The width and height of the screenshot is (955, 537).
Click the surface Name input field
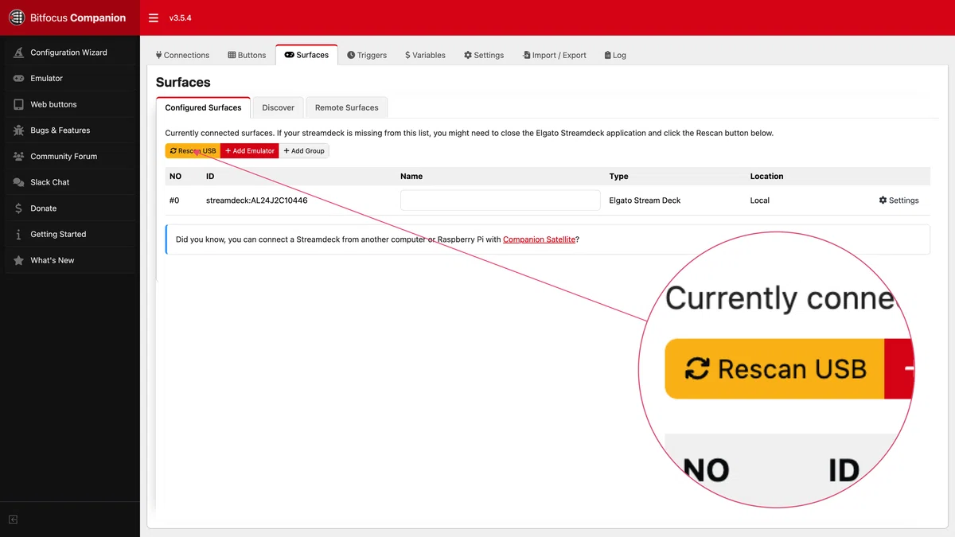click(501, 200)
